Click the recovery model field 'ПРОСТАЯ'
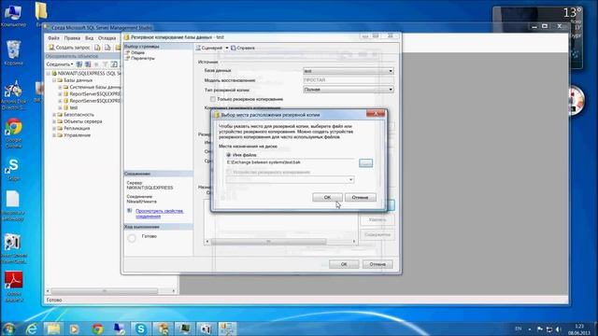The image size is (598, 336). click(349, 80)
